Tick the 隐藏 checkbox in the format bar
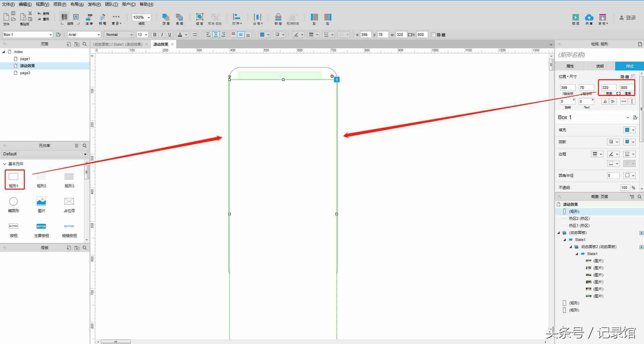Image resolution: width=644 pixels, height=344 pixels. (433, 35)
